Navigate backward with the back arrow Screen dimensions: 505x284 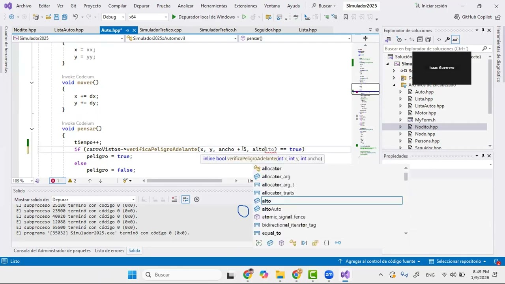[x=11, y=17]
